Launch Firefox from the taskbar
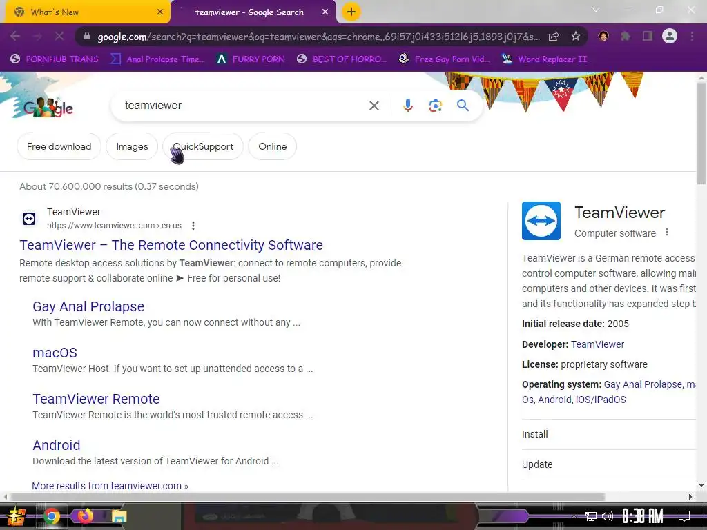The width and height of the screenshot is (707, 530). [x=85, y=516]
